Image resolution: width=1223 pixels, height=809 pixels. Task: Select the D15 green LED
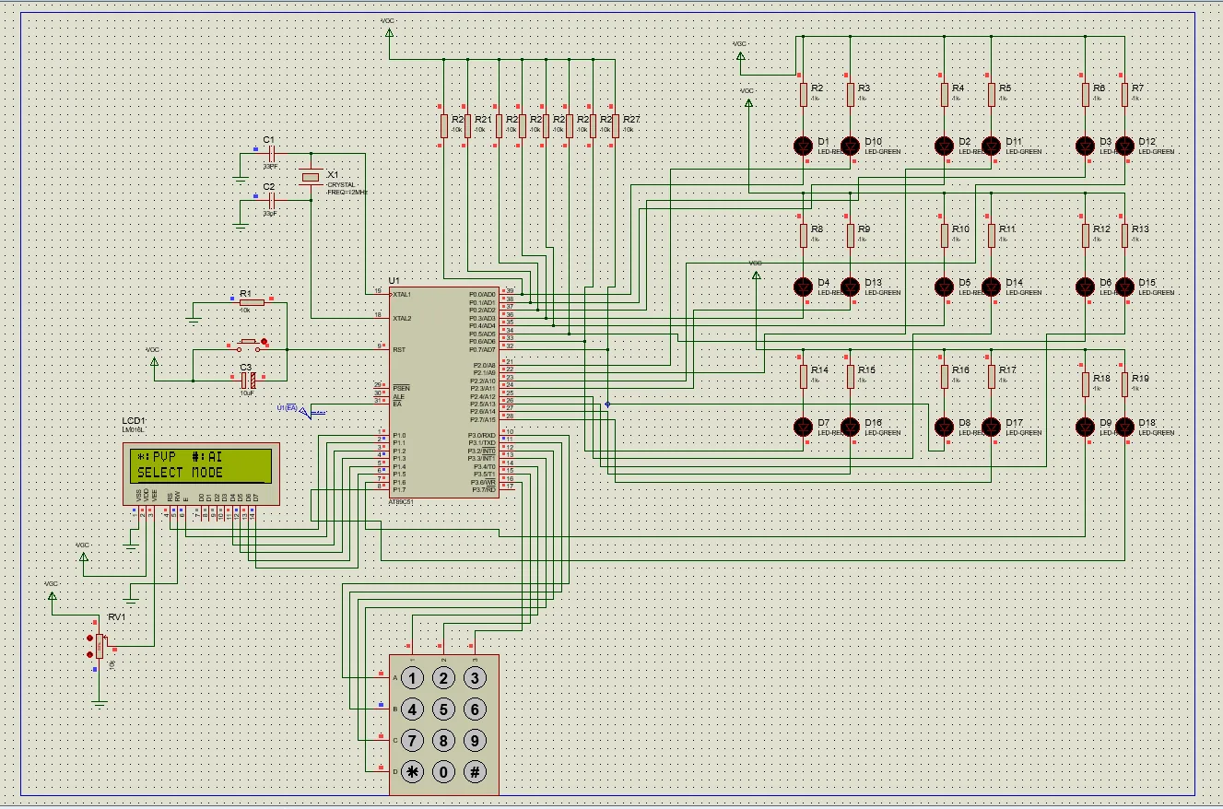[x=1124, y=287]
